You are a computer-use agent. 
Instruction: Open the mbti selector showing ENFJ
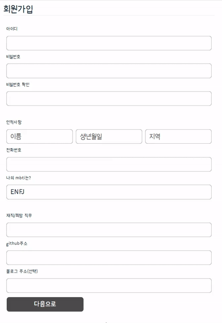click(x=109, y=192)
